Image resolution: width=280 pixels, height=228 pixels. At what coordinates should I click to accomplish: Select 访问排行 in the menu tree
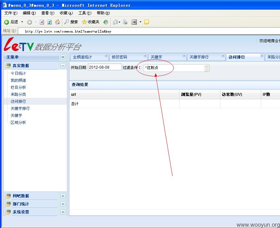click(x=18, y=102)
